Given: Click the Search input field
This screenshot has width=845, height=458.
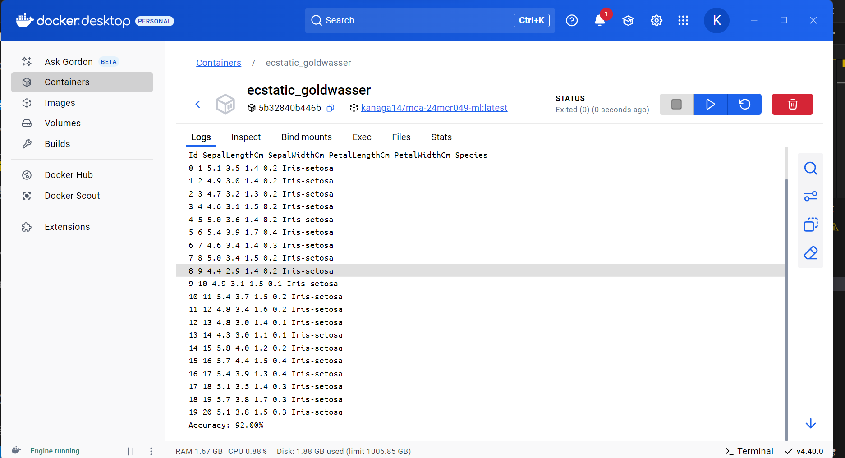Looking at the screenshot, I should pos(430,20).
